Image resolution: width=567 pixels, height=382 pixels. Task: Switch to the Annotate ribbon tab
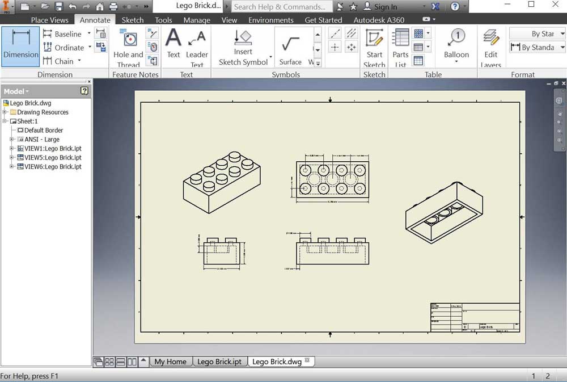tap(95, 19)
